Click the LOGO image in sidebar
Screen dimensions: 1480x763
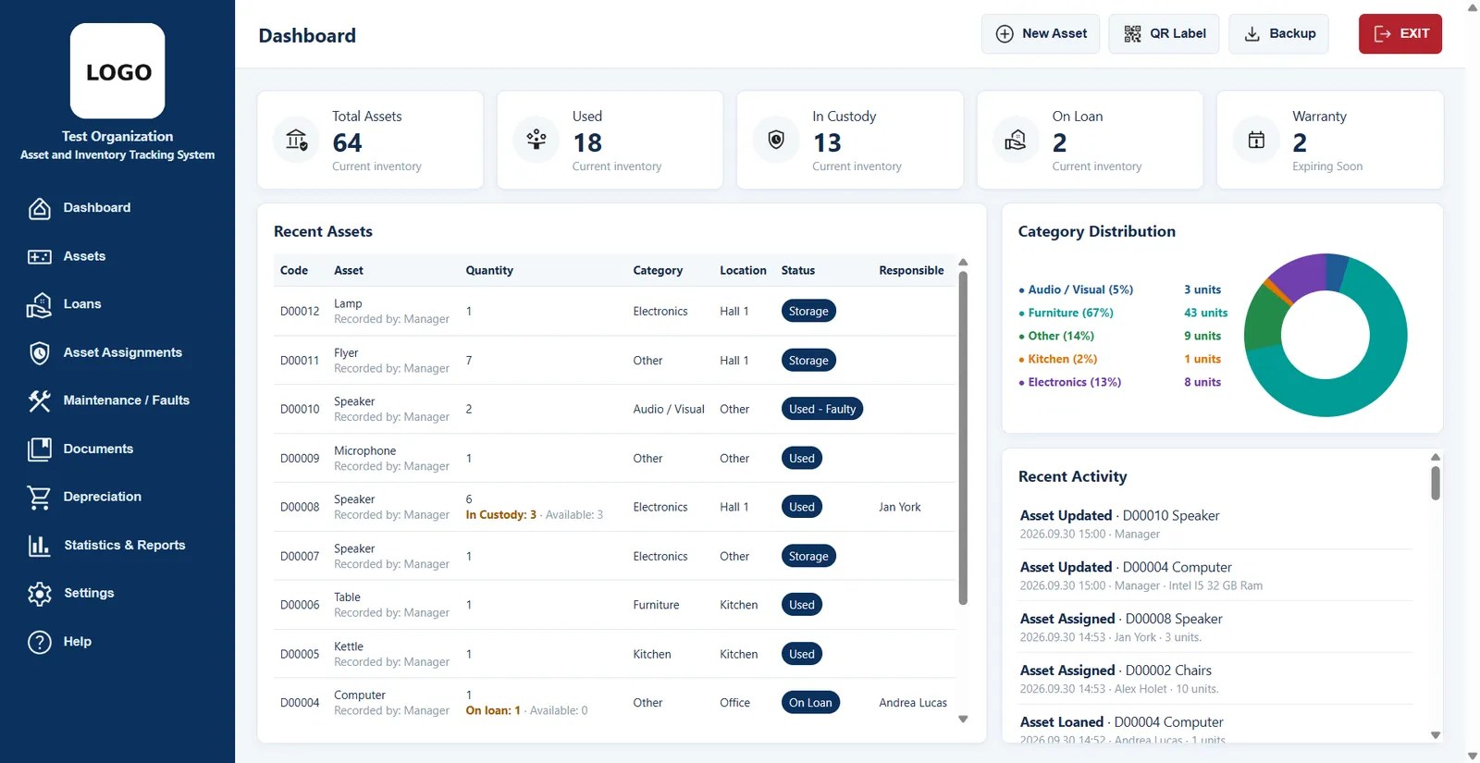tap(117, 71)
